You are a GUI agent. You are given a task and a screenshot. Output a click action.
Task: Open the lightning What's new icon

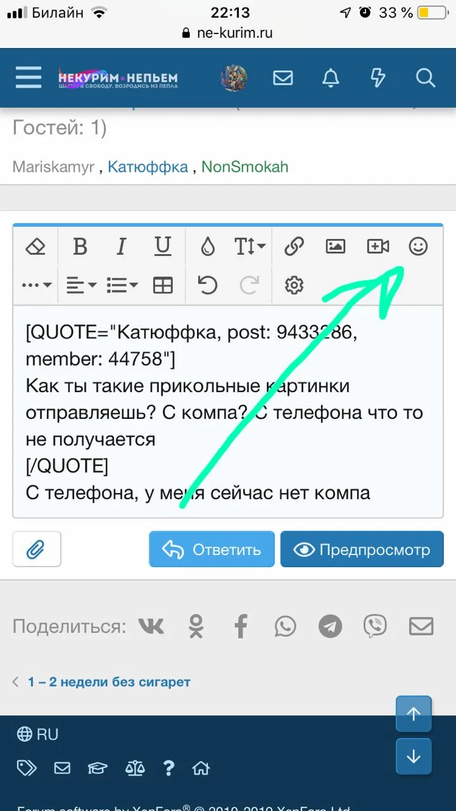pyautogui.click(x=377, y=78)
